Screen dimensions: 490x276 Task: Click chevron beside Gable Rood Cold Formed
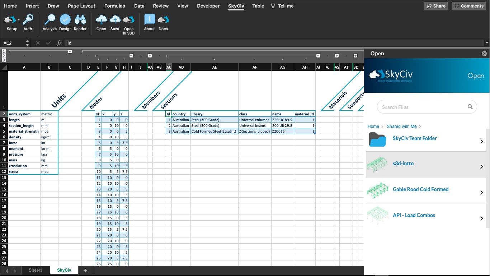pos(482,193)
